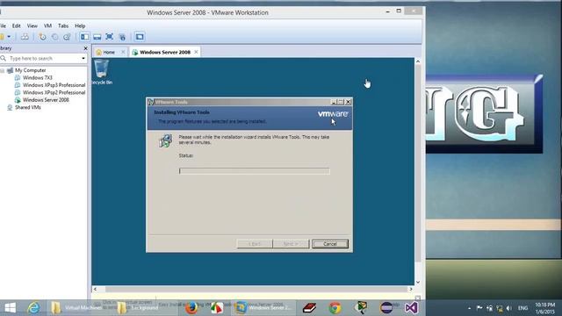Minimize the VMware Workstation window
This screenshot has width=562, height=316.
pyautogui.click(x=388, y=11)
